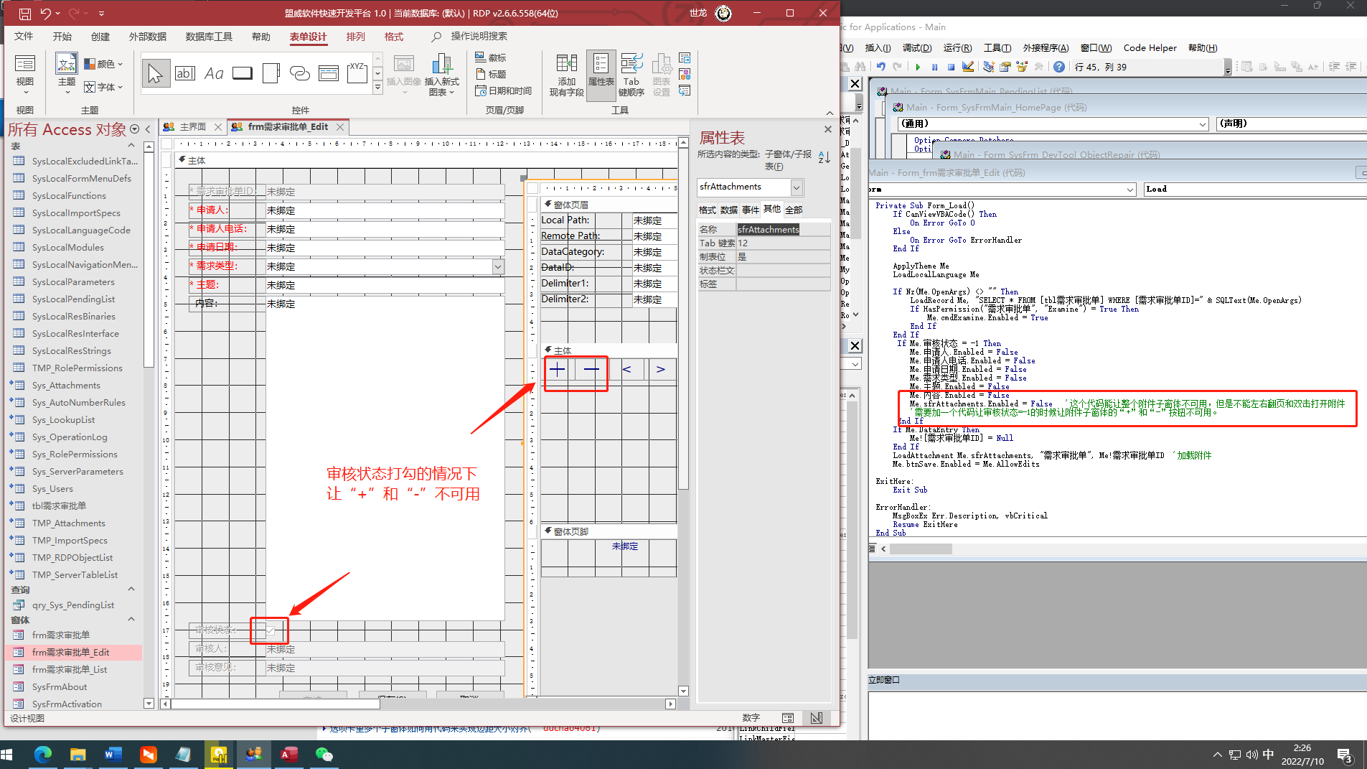Expand the 需求类型 combo box arrow
Screen dimensions: 1367x769
[x=498, y=266]
